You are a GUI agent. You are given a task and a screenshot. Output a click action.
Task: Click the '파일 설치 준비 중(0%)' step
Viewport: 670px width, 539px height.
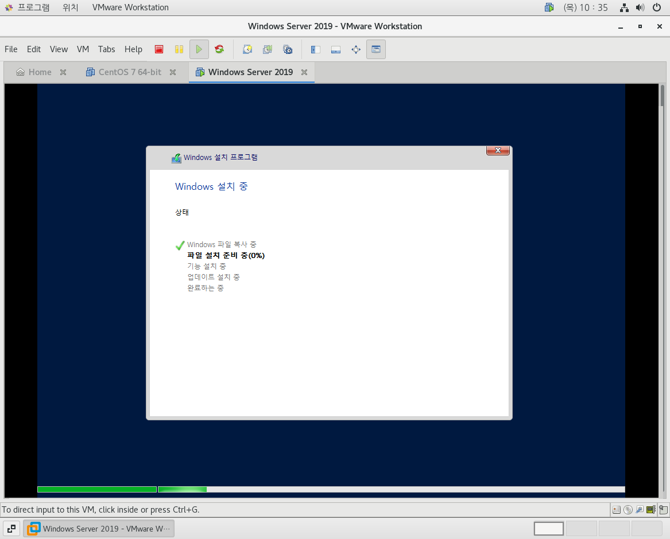(x=226, y=255)
